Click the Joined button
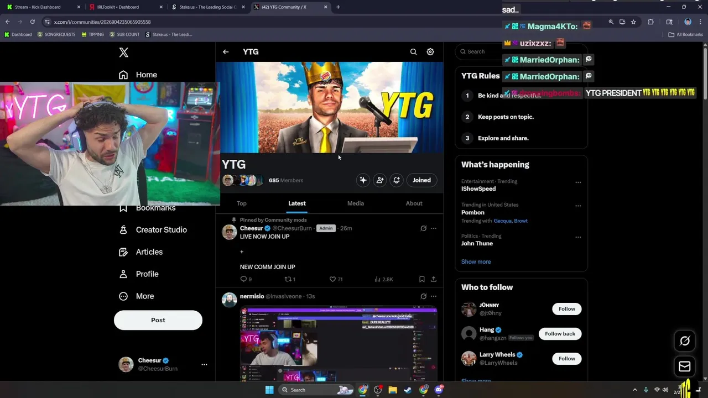 click(421, 180)
